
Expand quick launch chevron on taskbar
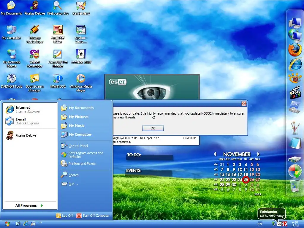click(40, 223)
